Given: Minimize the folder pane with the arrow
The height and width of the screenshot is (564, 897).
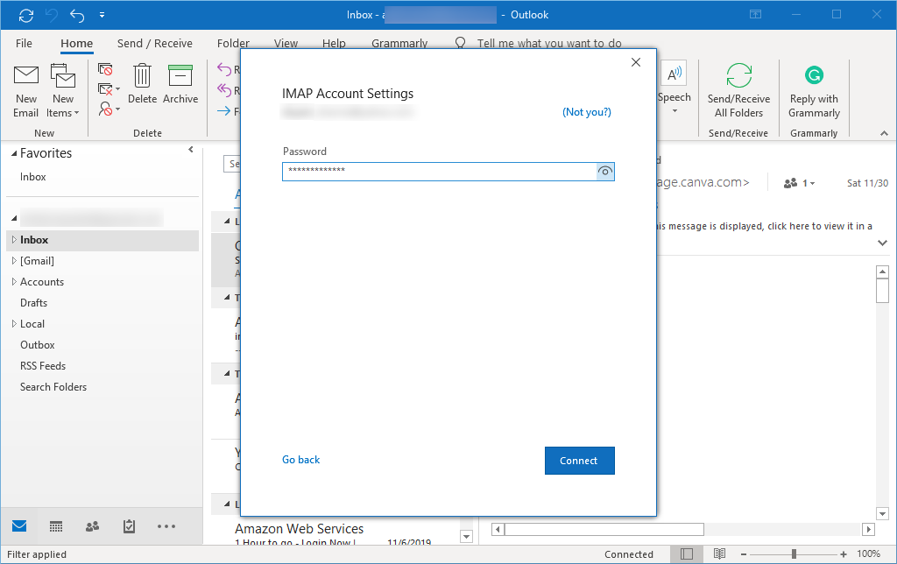Looking at the screenshot, I should click(191, 150).
